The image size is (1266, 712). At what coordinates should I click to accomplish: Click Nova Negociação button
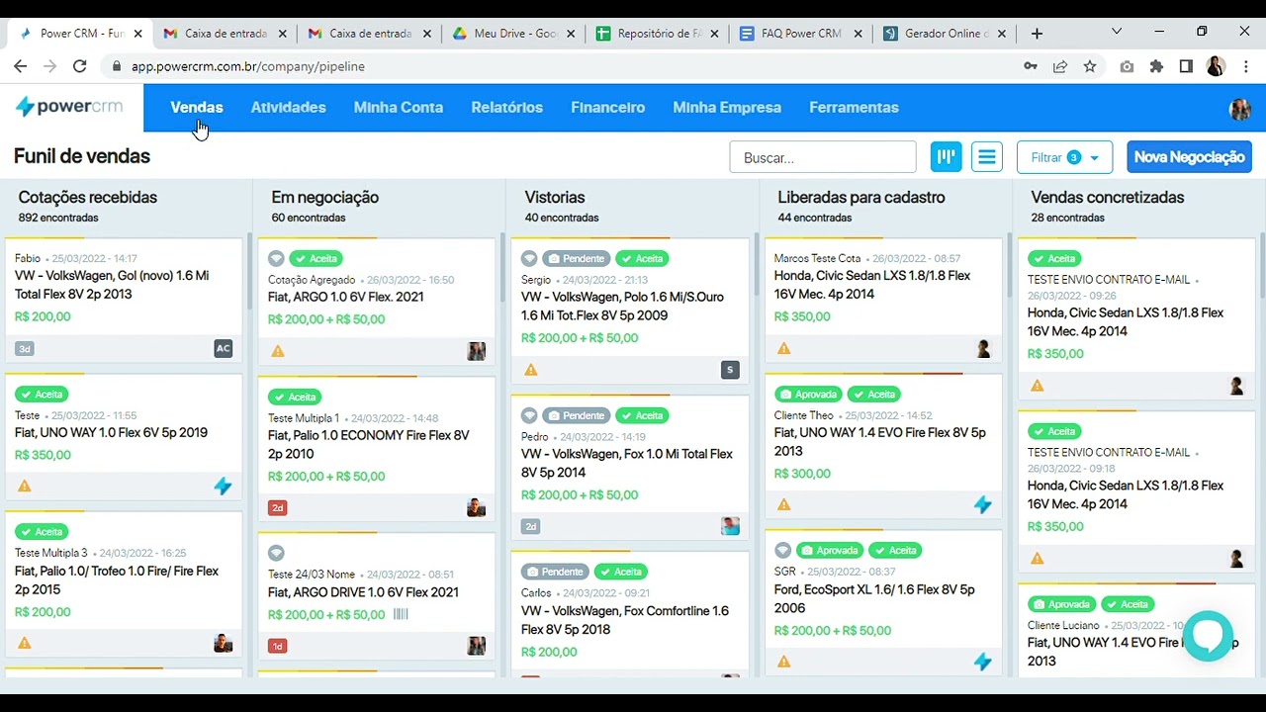1189,157
